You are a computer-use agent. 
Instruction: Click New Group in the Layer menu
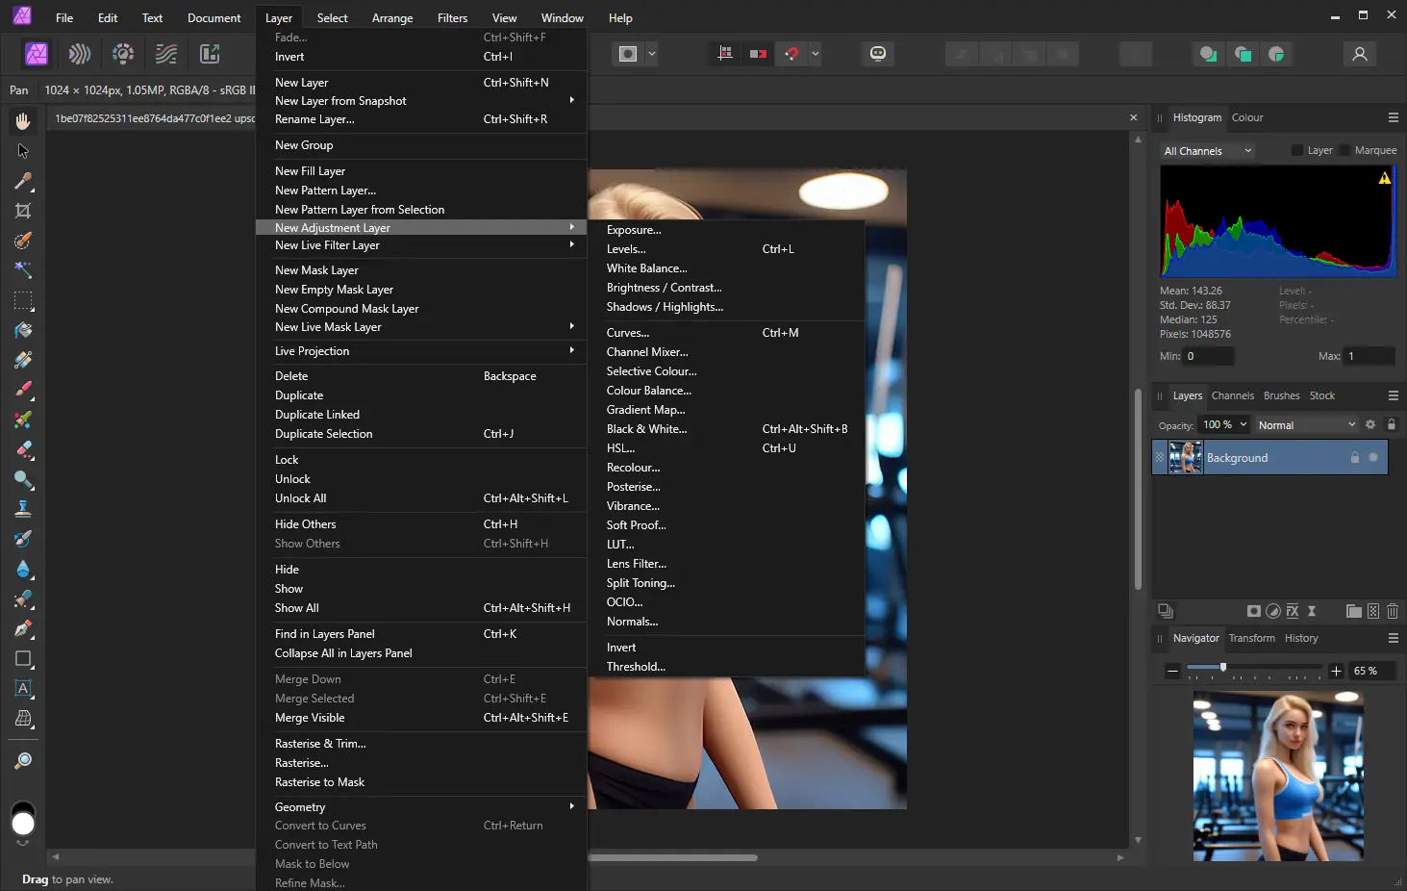pyautogui.click(x=304, y=144)
